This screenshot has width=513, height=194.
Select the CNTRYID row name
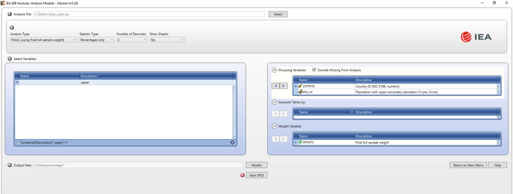309,86
